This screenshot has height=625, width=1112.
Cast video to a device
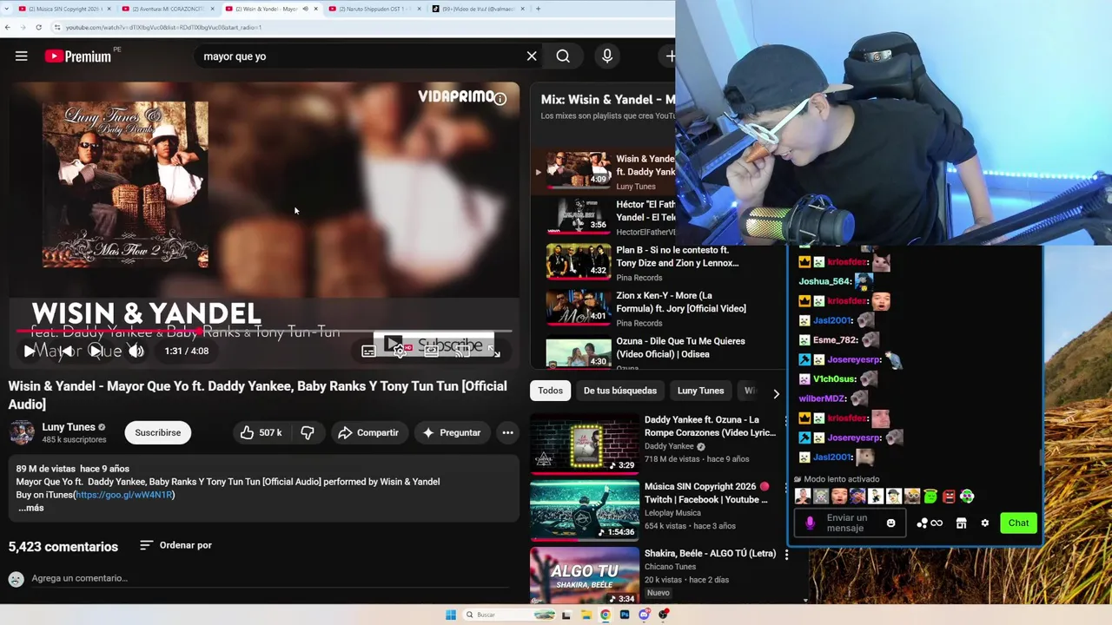(x=462, y=351)
